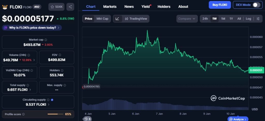This screenshot has height=121, width=265.
Task: Toggle DEX Mode switch
Action: tap(256, 5)
